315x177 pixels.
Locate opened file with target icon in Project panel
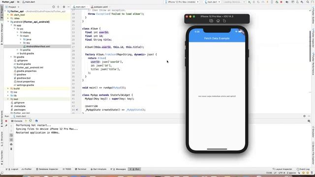[54, 7]
